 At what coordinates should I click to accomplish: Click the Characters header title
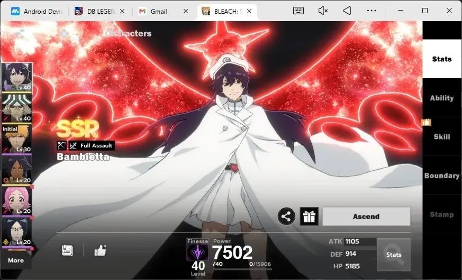click(x=128, y=33)
